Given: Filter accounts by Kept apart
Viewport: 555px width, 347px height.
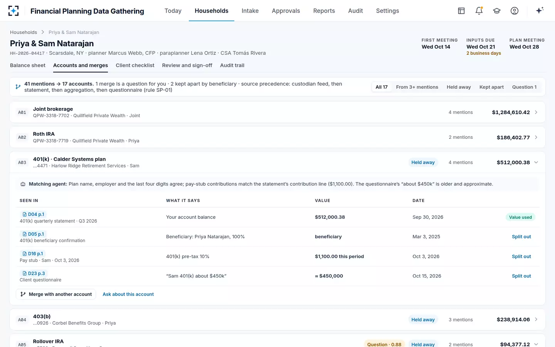Looking at the screenshot, I should click(x=491, y=87).
